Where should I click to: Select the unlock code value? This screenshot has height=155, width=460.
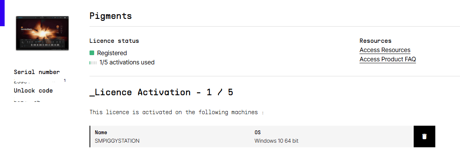coord(27,100)
